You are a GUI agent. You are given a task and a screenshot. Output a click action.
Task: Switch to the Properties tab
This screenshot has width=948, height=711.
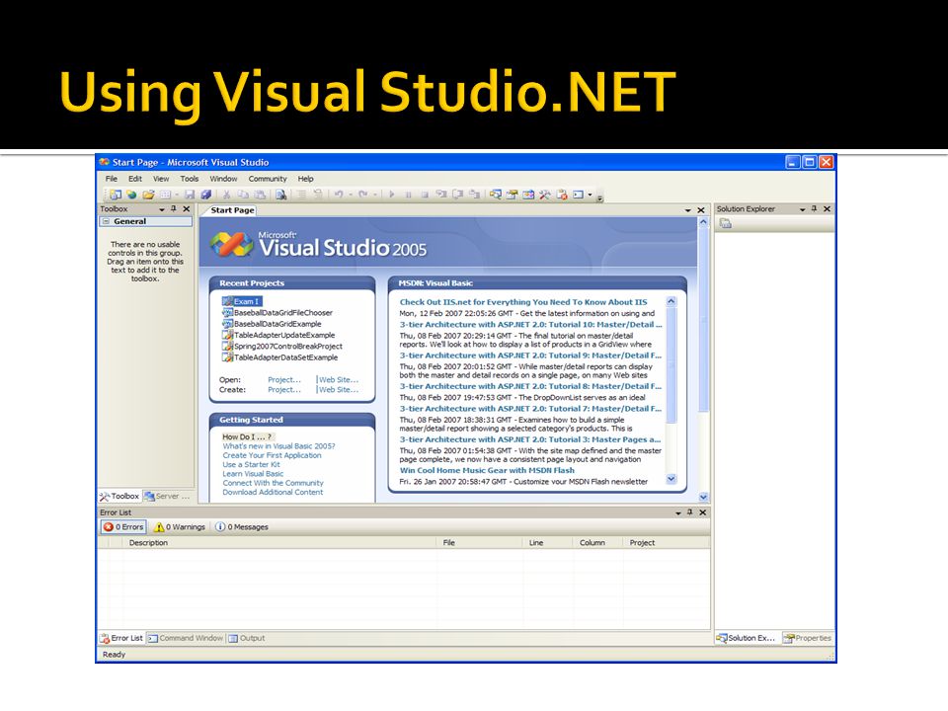click(807, 638)
